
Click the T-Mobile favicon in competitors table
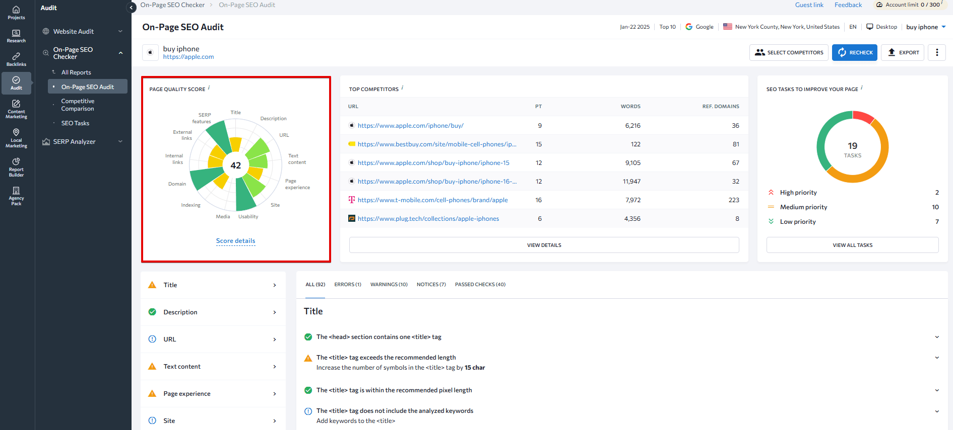[352, 200]
